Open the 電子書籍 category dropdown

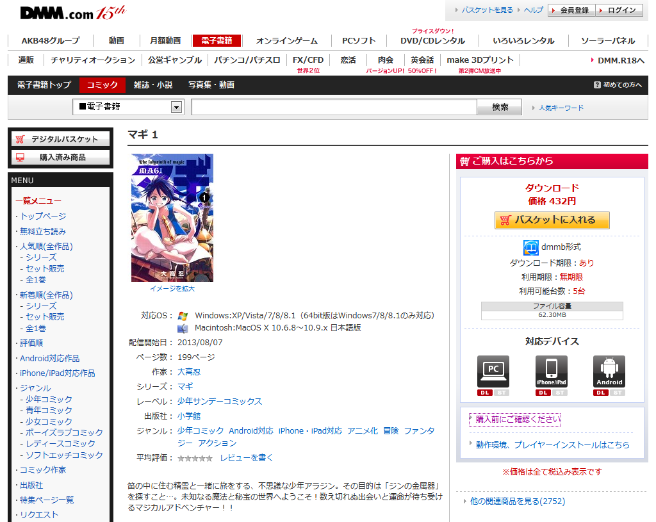coord(128,107)
